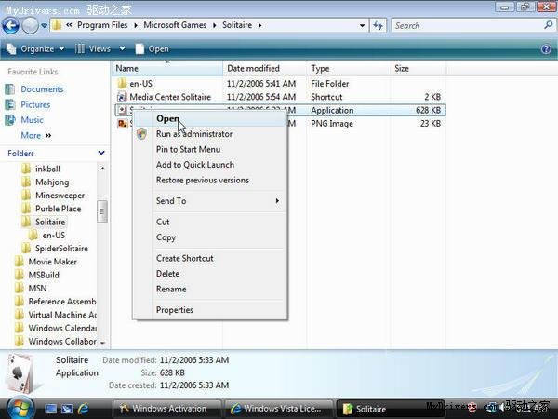Go to Program Files in the breadcrumb

102,25
